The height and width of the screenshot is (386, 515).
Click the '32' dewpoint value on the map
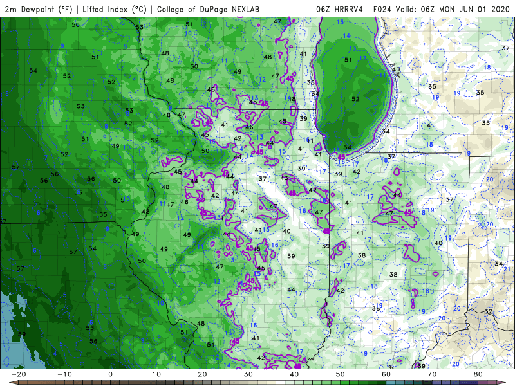pyautogui.click(x=489, y=311)
